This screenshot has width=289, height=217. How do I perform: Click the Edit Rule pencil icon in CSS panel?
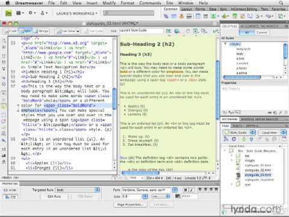[x=281, y=113]
